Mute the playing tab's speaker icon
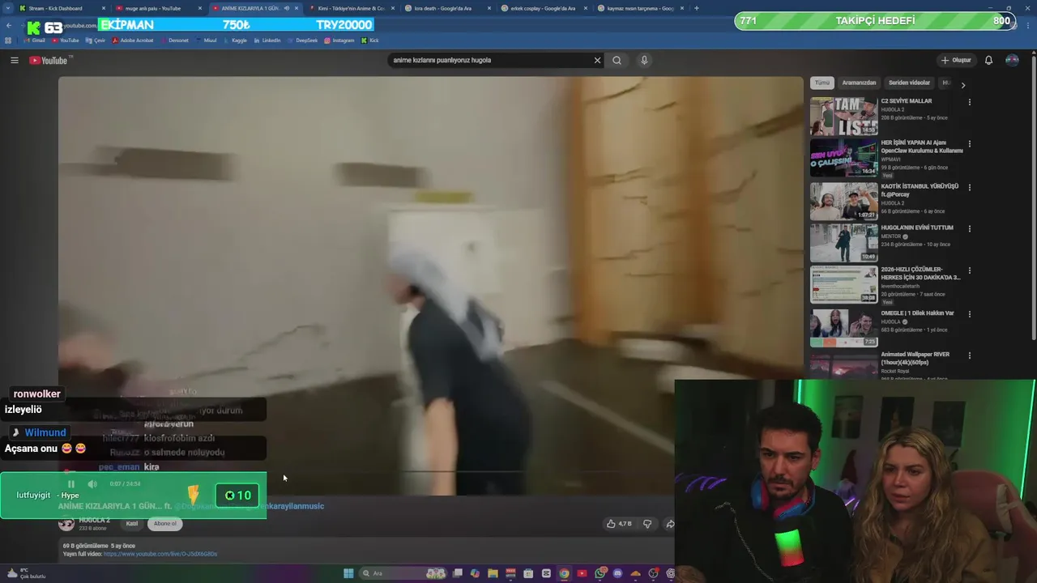This screenshot has width=1037, height=583. (286, 8)
